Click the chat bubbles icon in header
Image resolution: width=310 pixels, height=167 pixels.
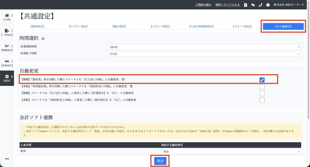(253, 5)
